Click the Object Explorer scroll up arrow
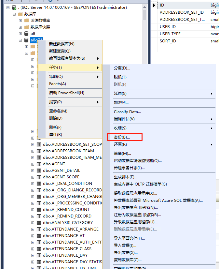The width and height of the screenshot is (219, 269). point(144,7)
